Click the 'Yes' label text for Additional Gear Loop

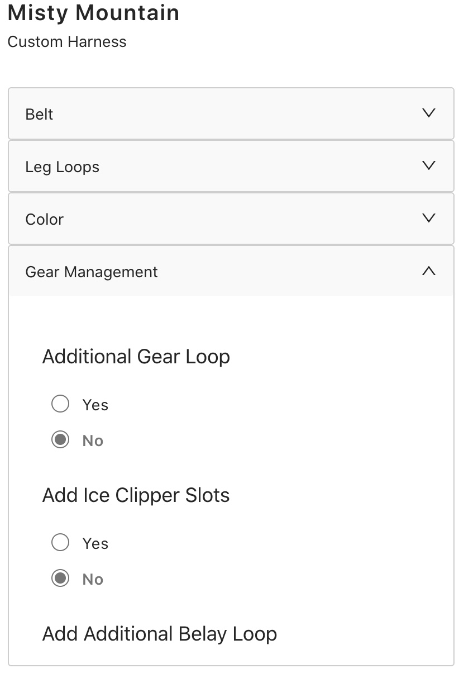(95, 405)
